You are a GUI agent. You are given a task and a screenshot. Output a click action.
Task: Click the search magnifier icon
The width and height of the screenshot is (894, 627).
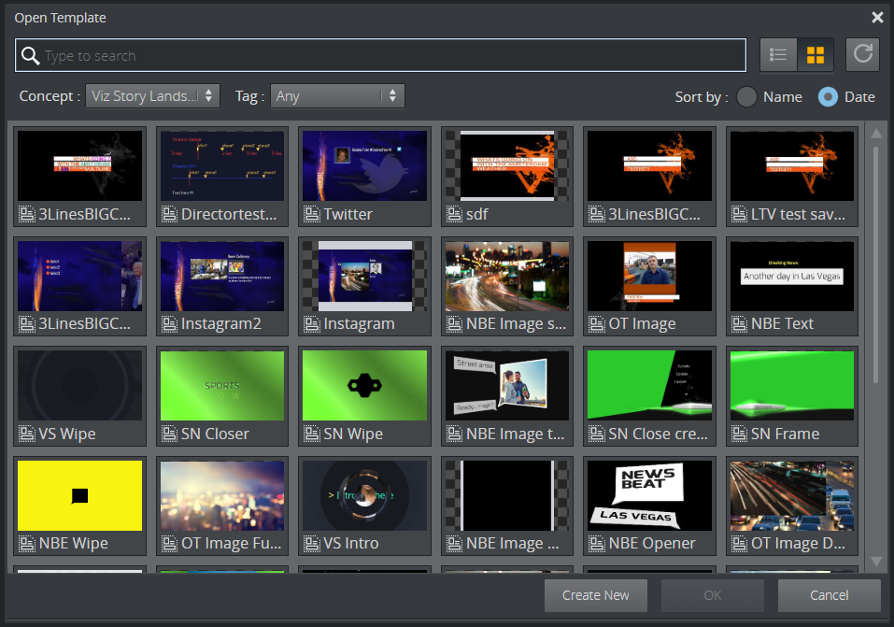[31, 54]
